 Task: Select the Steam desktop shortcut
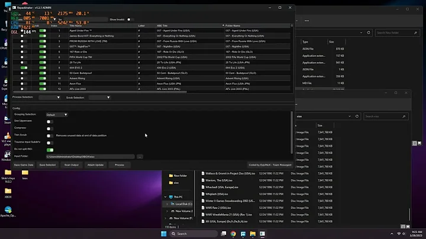(x=7, y=119)
